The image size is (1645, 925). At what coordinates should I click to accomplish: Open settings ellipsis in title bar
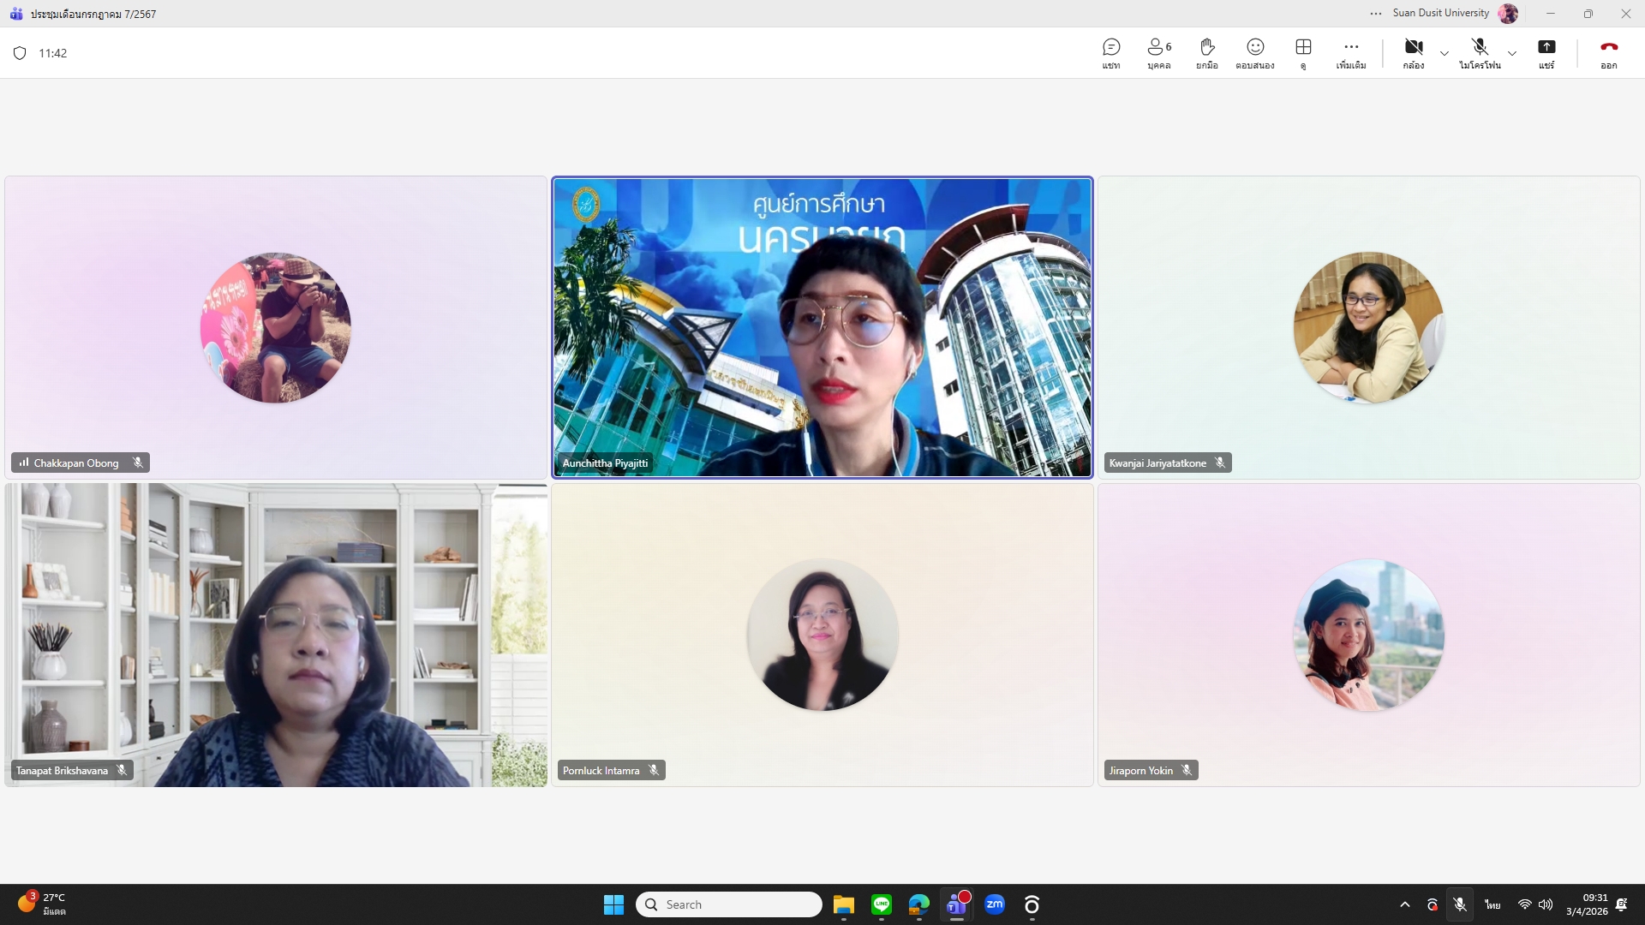click(1375, 14)
